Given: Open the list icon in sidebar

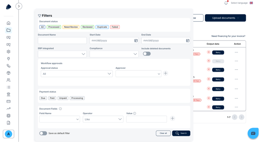Looking at the screenshot, I should pos(9,87).
